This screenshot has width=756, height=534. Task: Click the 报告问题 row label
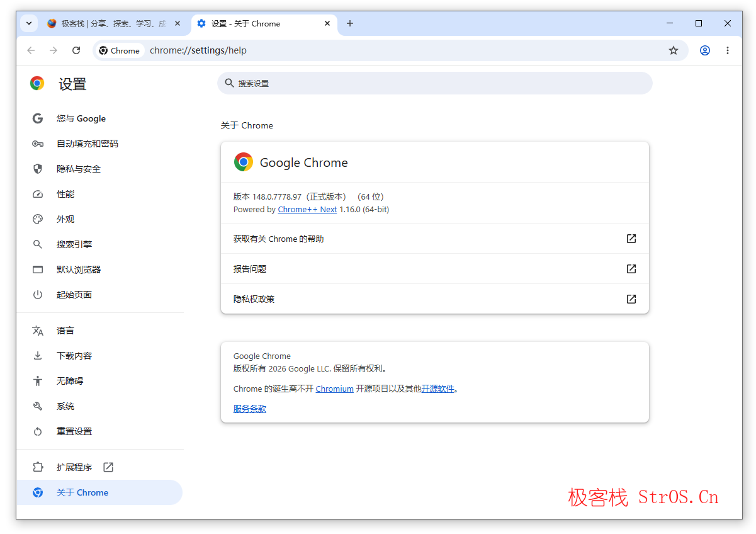click(x=250, y=269)
